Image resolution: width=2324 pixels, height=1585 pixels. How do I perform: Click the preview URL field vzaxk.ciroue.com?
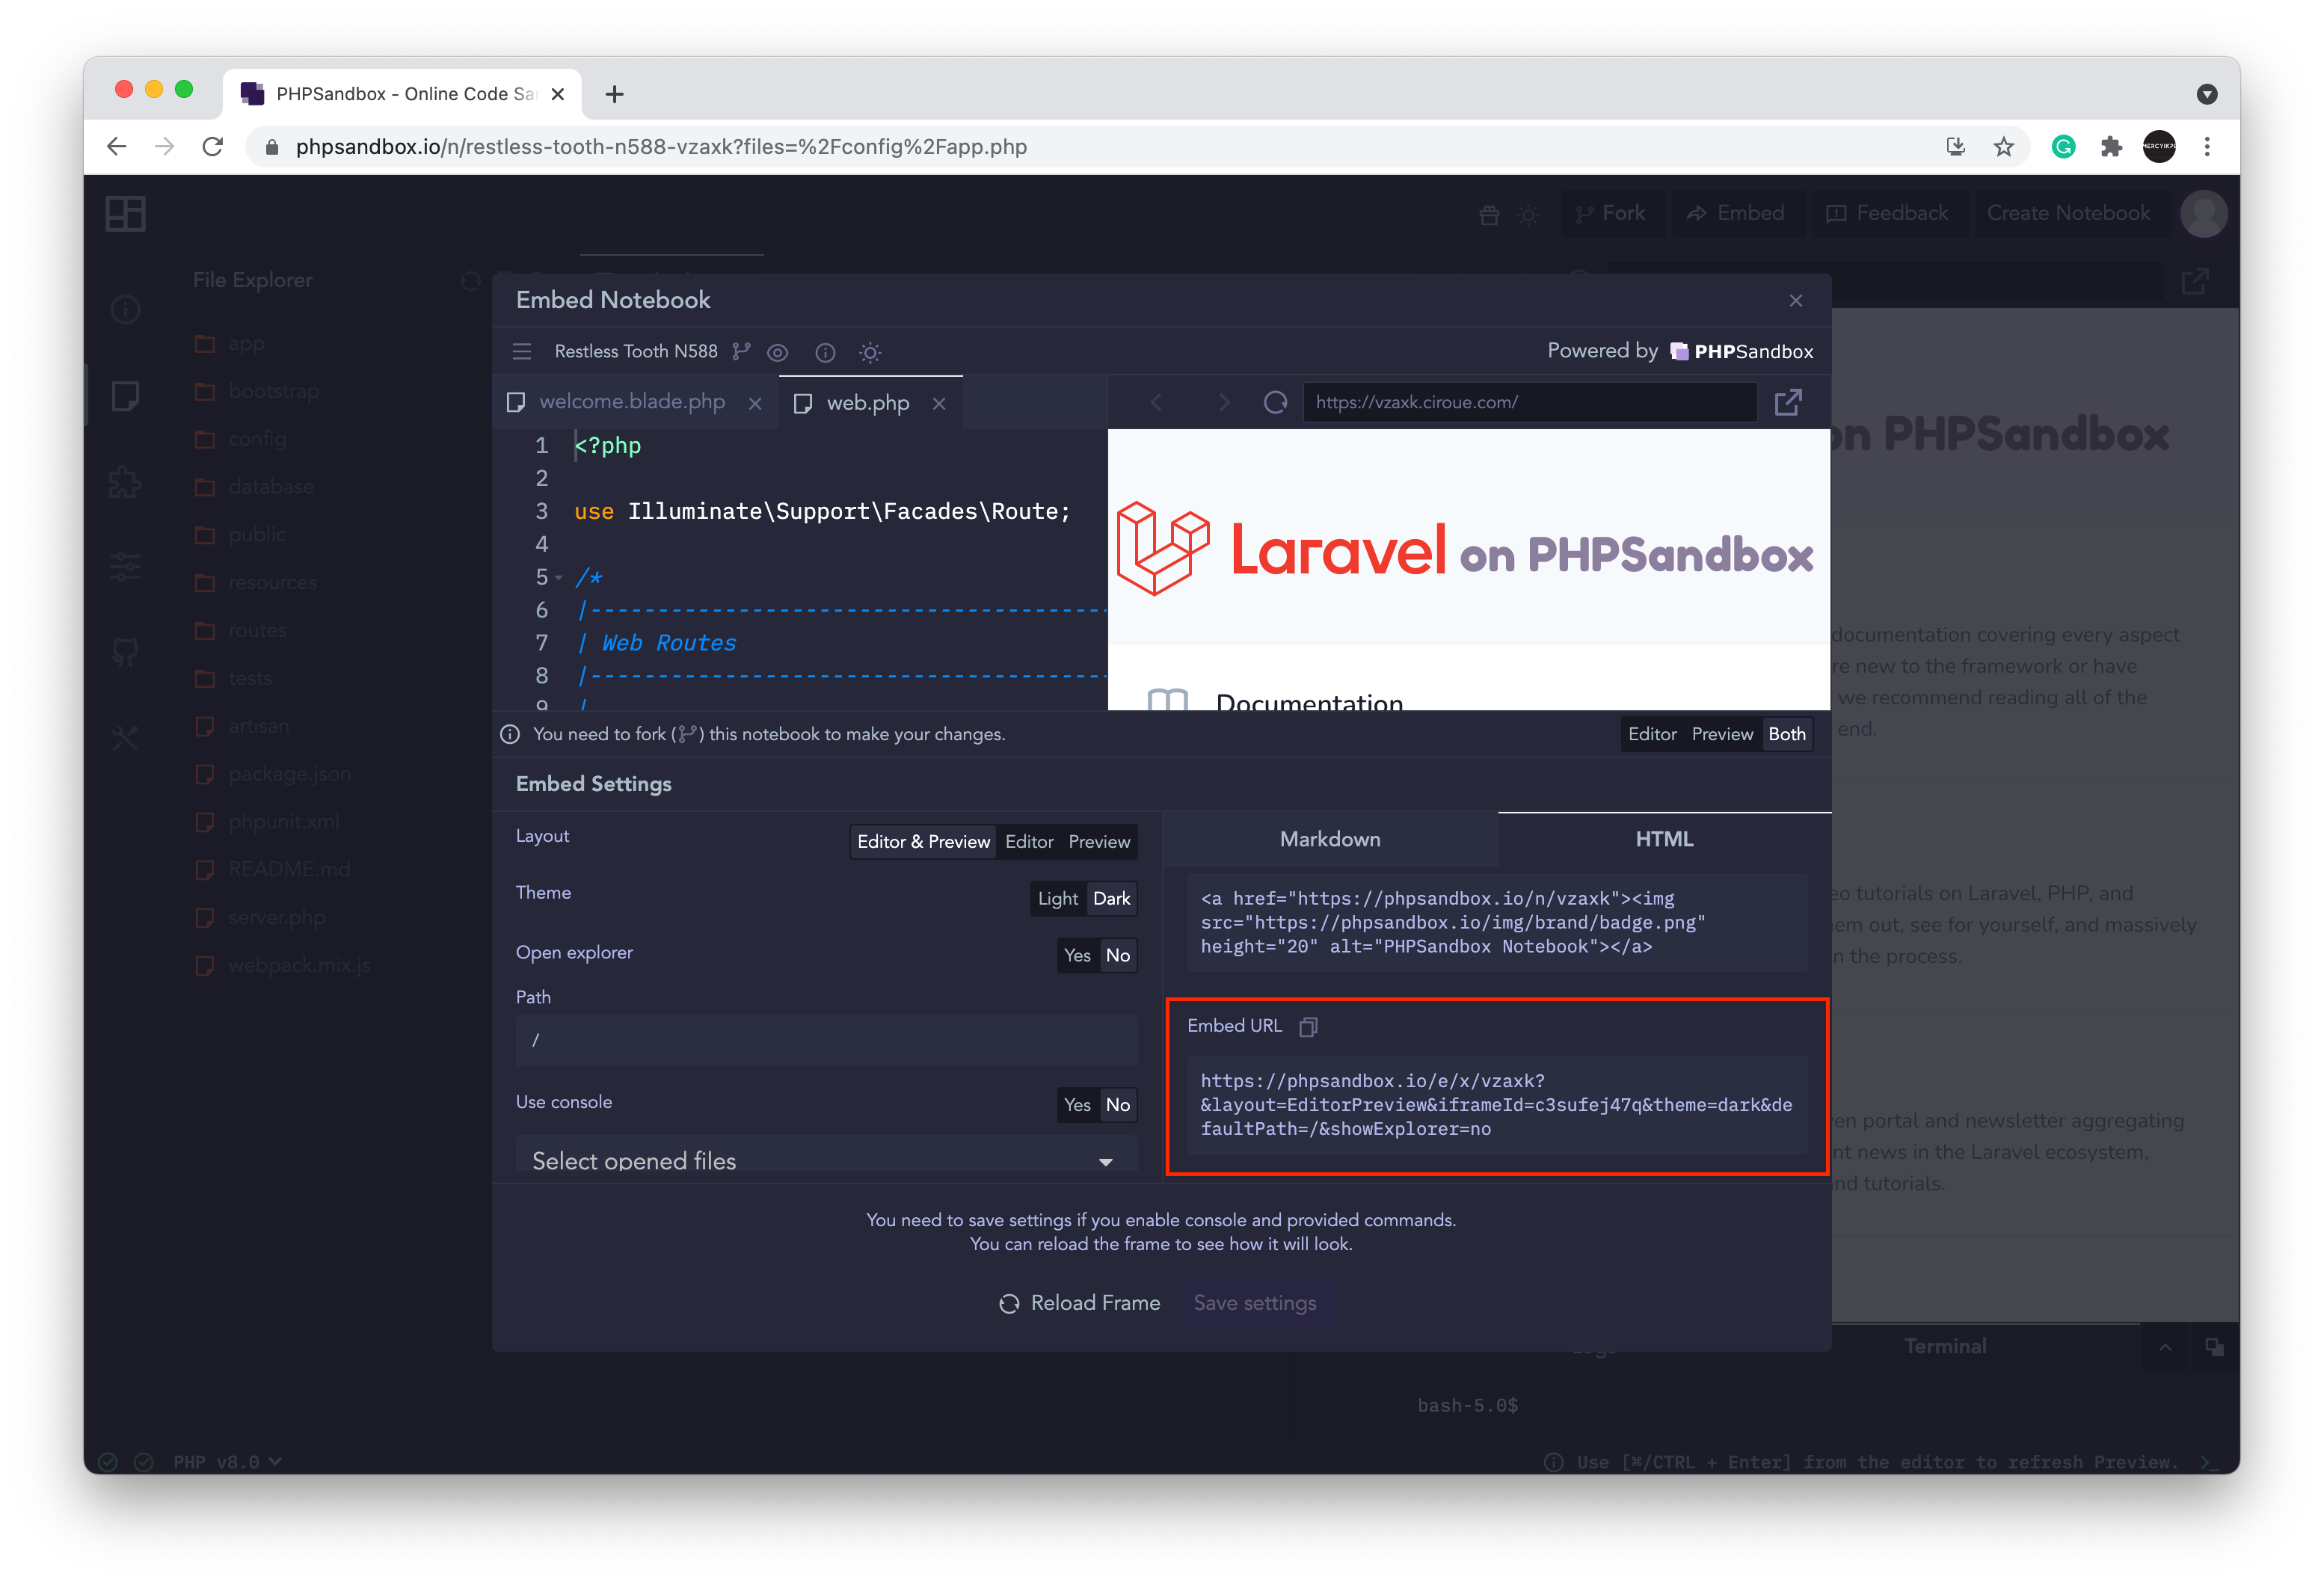coord(1529,402)
